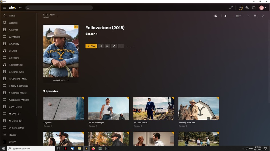Open The Long Black Train thumbnail

199,108
